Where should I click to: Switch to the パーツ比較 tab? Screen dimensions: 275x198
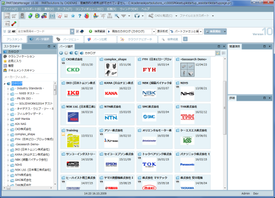(100, 39)
